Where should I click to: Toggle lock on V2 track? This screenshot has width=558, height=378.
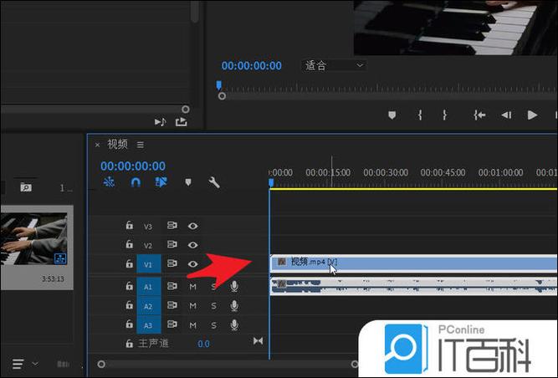click(129, 244)
